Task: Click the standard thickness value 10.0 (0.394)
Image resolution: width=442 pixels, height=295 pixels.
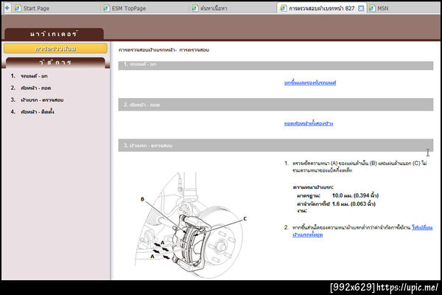Action: (355, 195)
